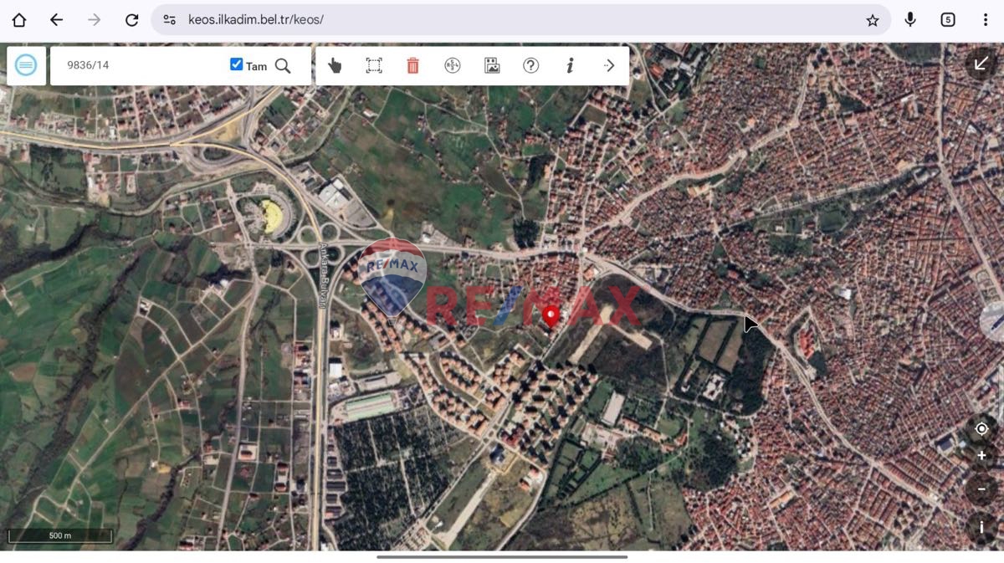Go to the browser home page
1004x563 pixels.
coord(18,18)
